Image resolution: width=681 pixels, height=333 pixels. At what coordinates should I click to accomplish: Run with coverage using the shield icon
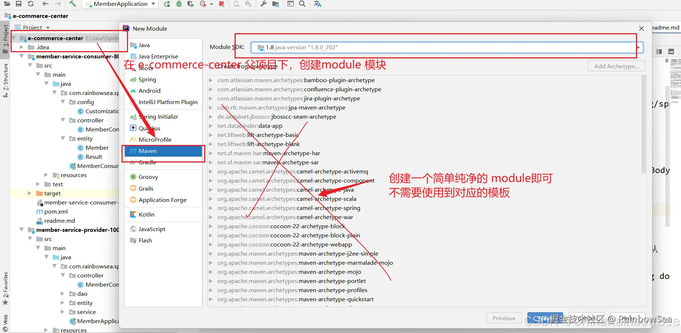click(190, 4)
